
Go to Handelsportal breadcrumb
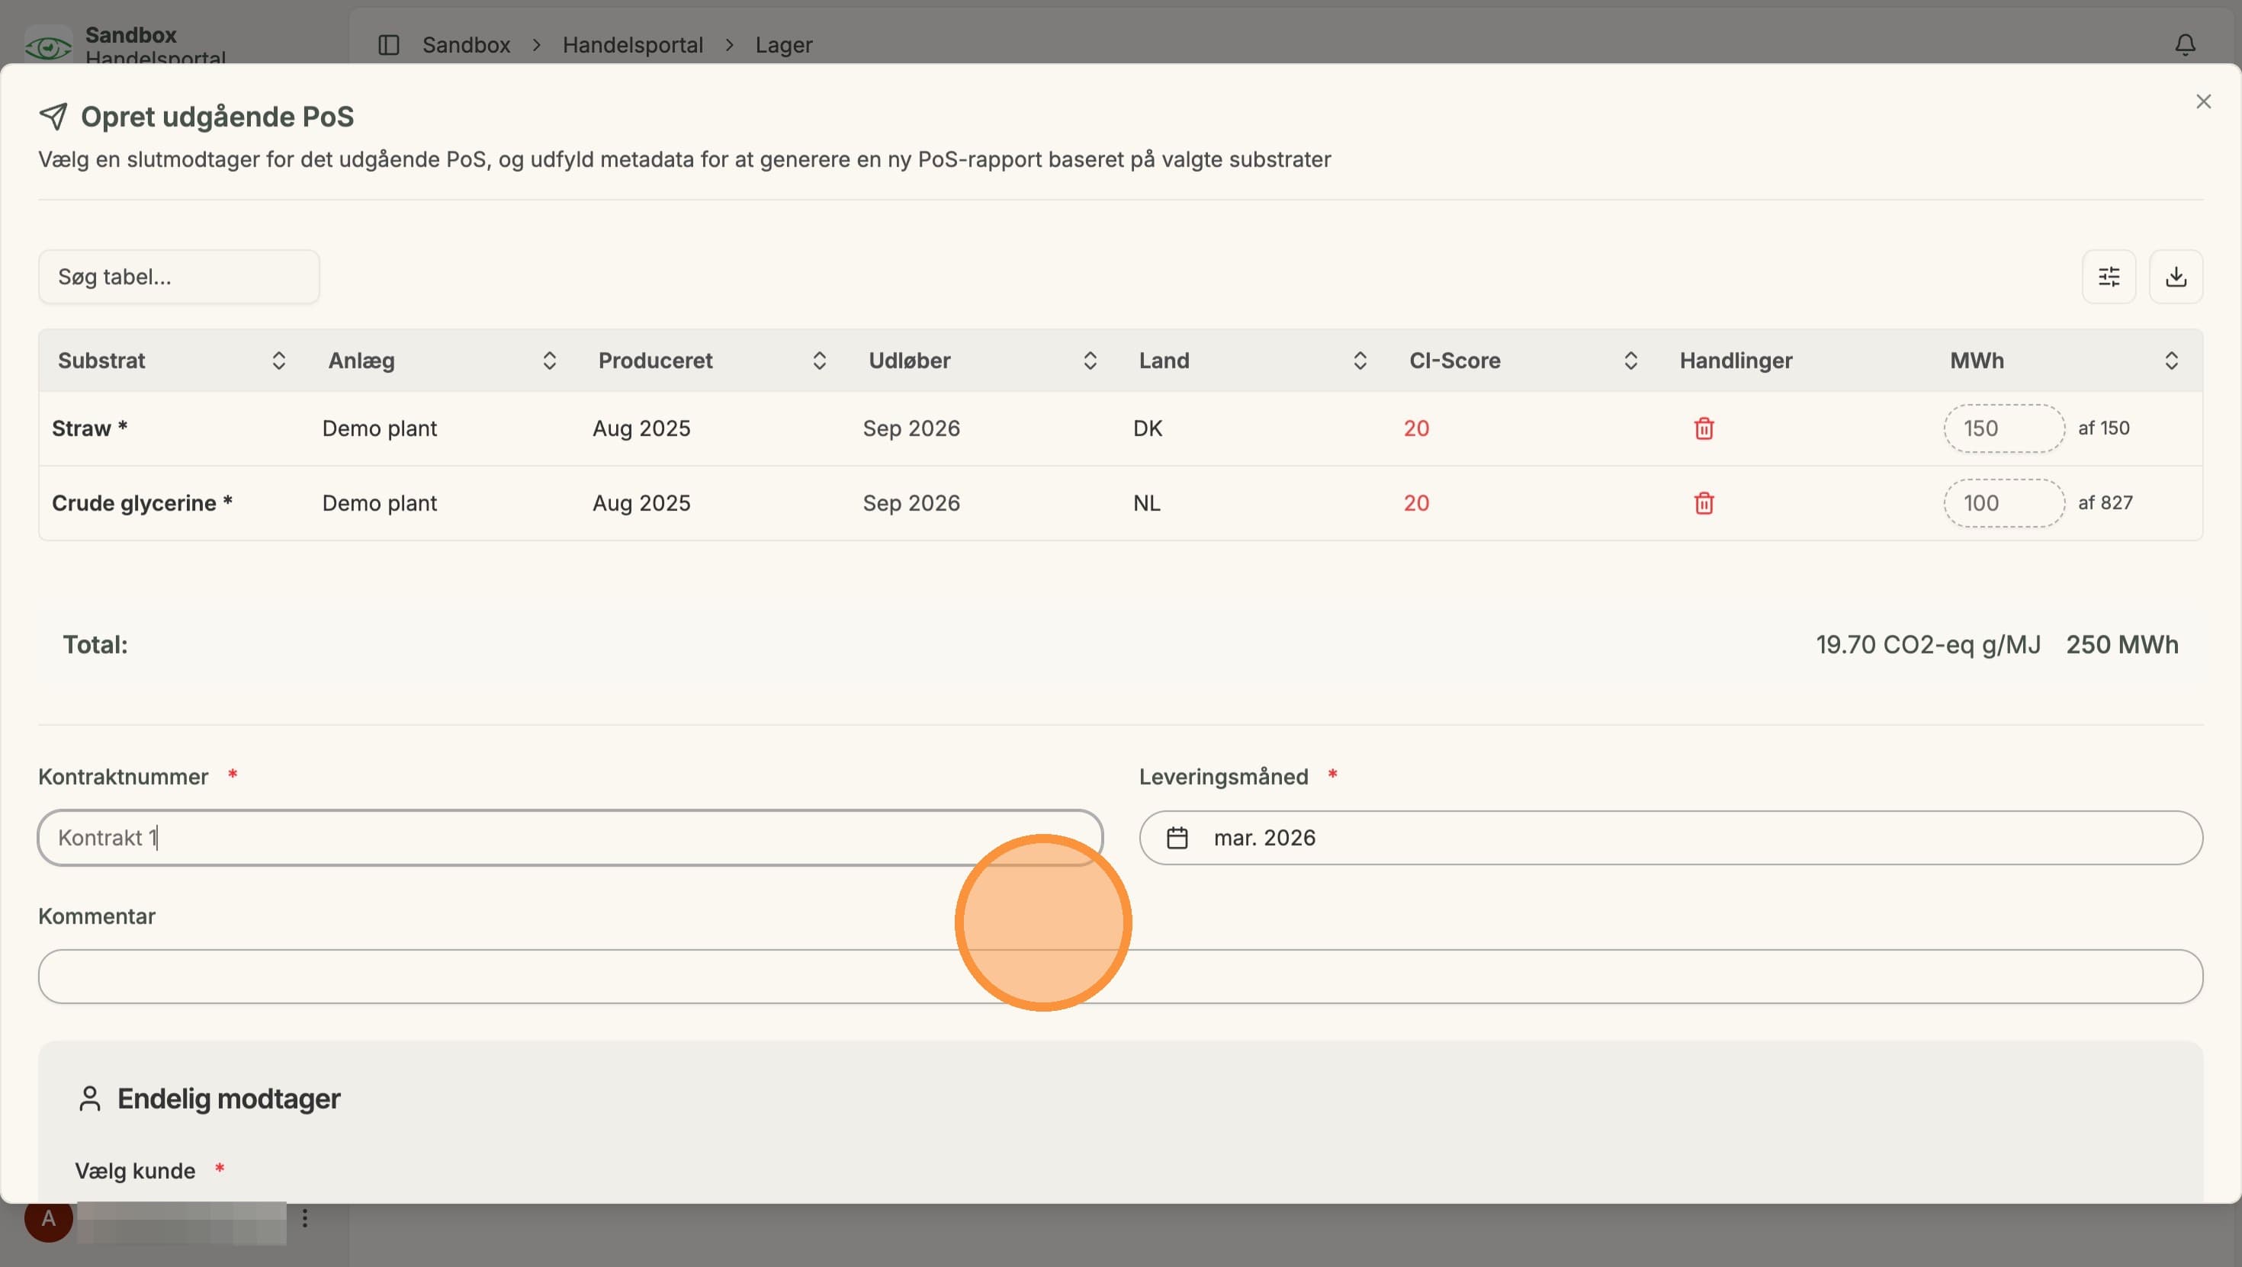[x=633, y=44]
